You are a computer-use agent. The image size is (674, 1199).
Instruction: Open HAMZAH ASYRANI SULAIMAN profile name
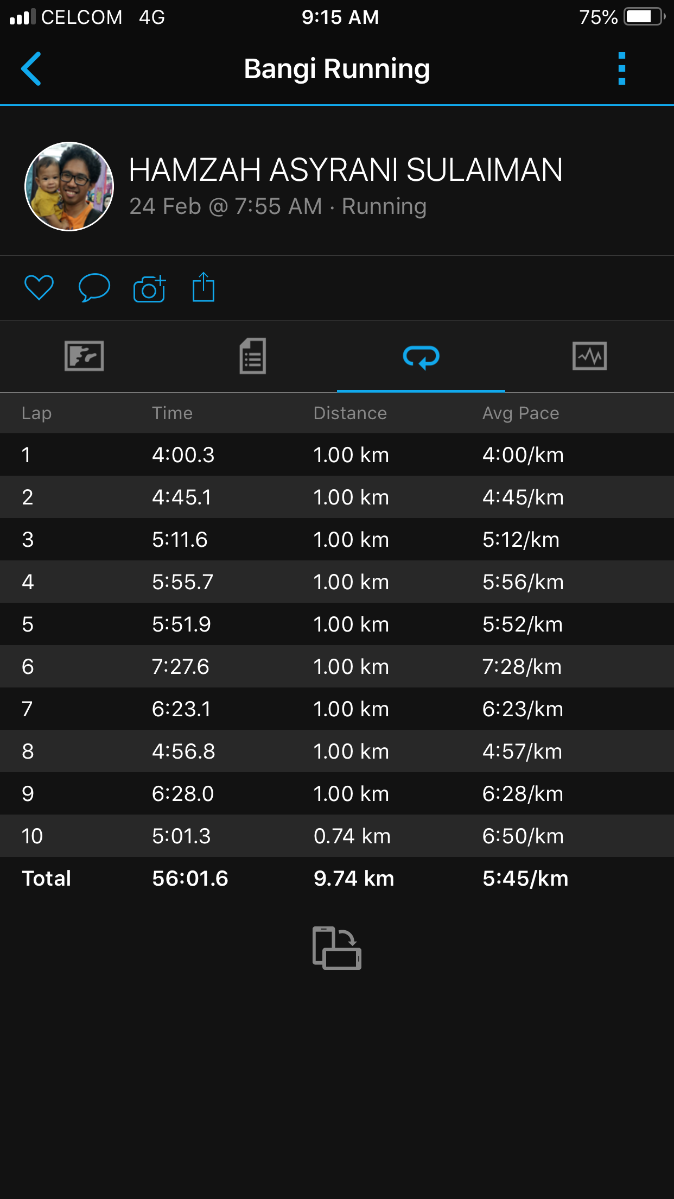pyautogui.click(x=346, y=169)
